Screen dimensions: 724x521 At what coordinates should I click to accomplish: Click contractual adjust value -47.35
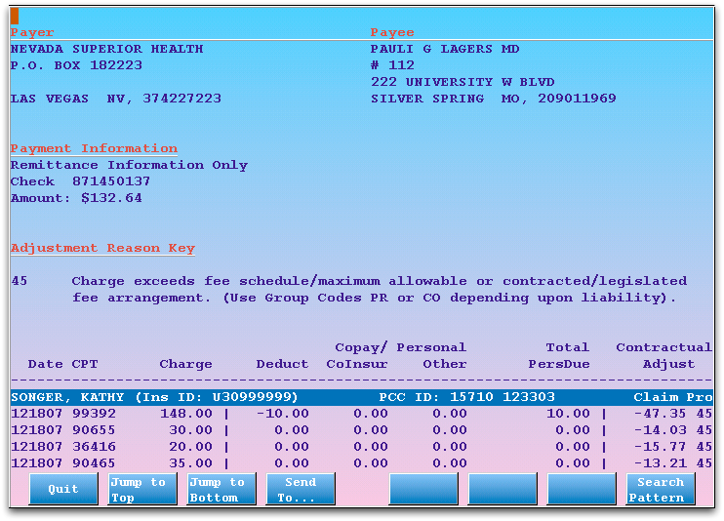(x=661, y=414)
